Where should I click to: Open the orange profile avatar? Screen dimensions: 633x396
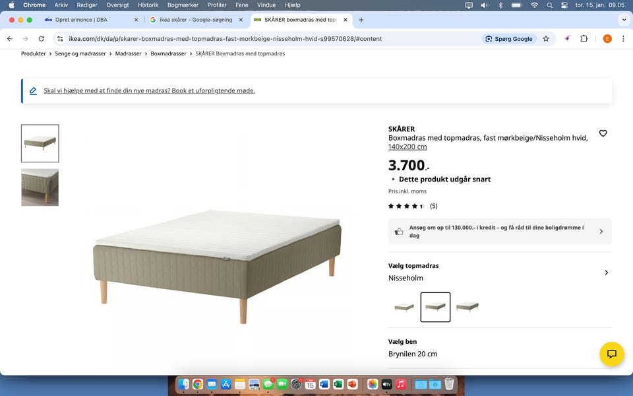click(x=607, y=39)
